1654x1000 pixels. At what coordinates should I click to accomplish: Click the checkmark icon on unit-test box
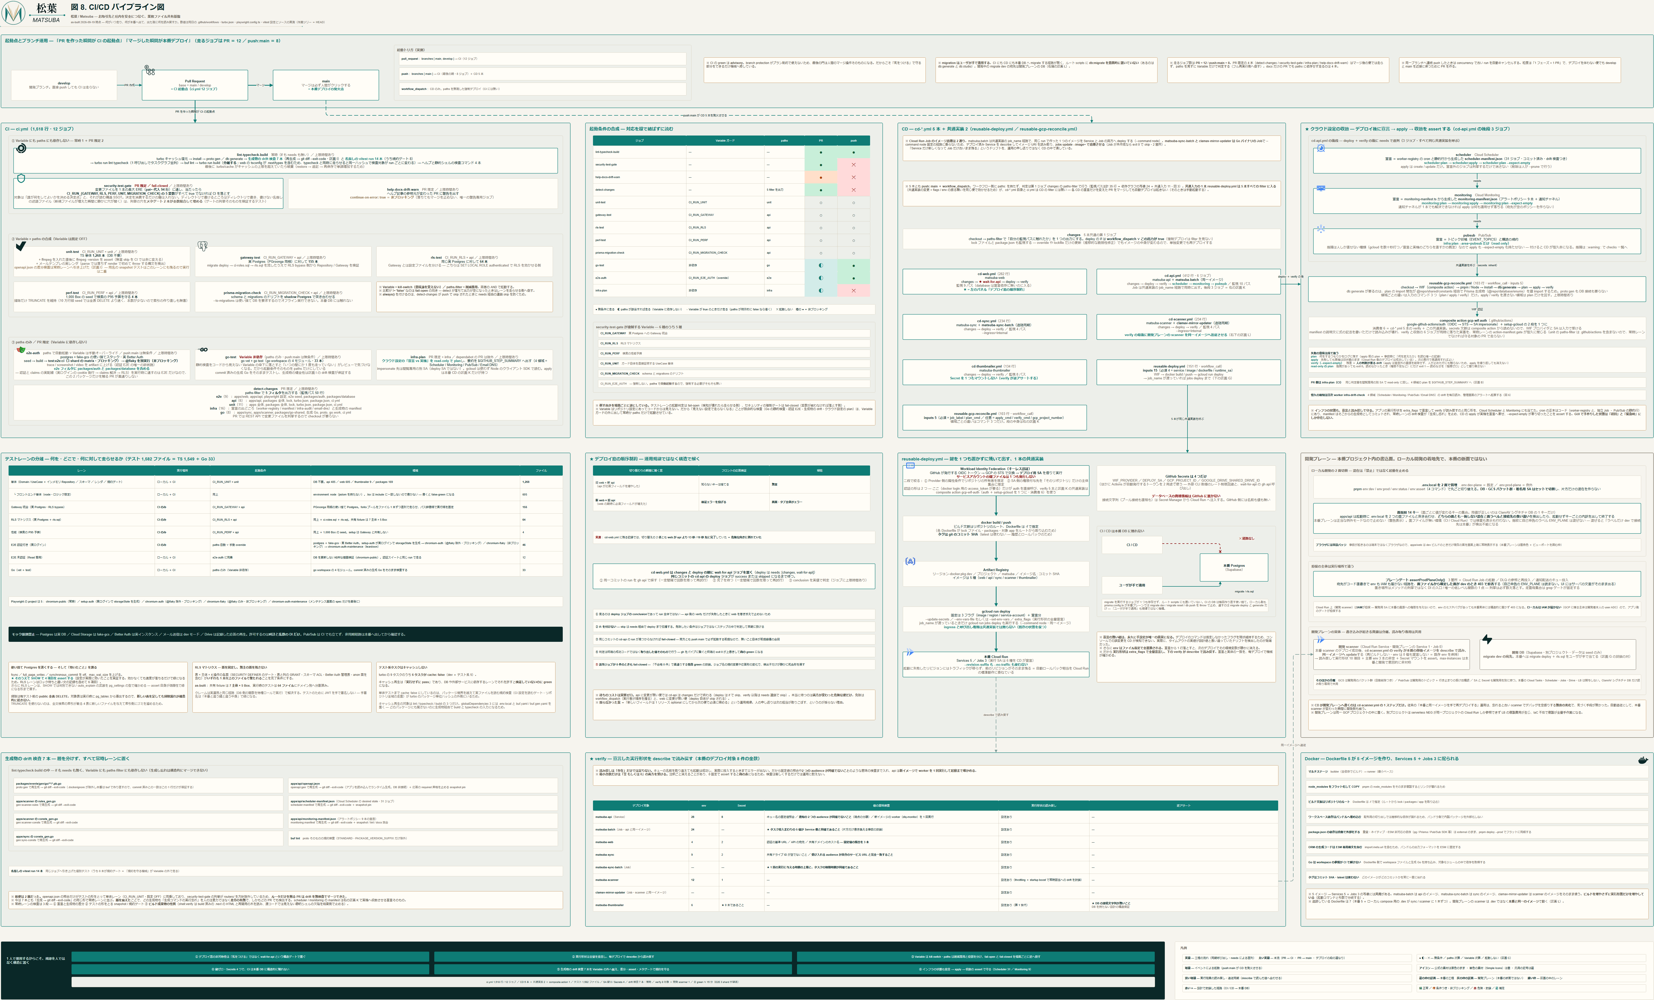point(21,246)
